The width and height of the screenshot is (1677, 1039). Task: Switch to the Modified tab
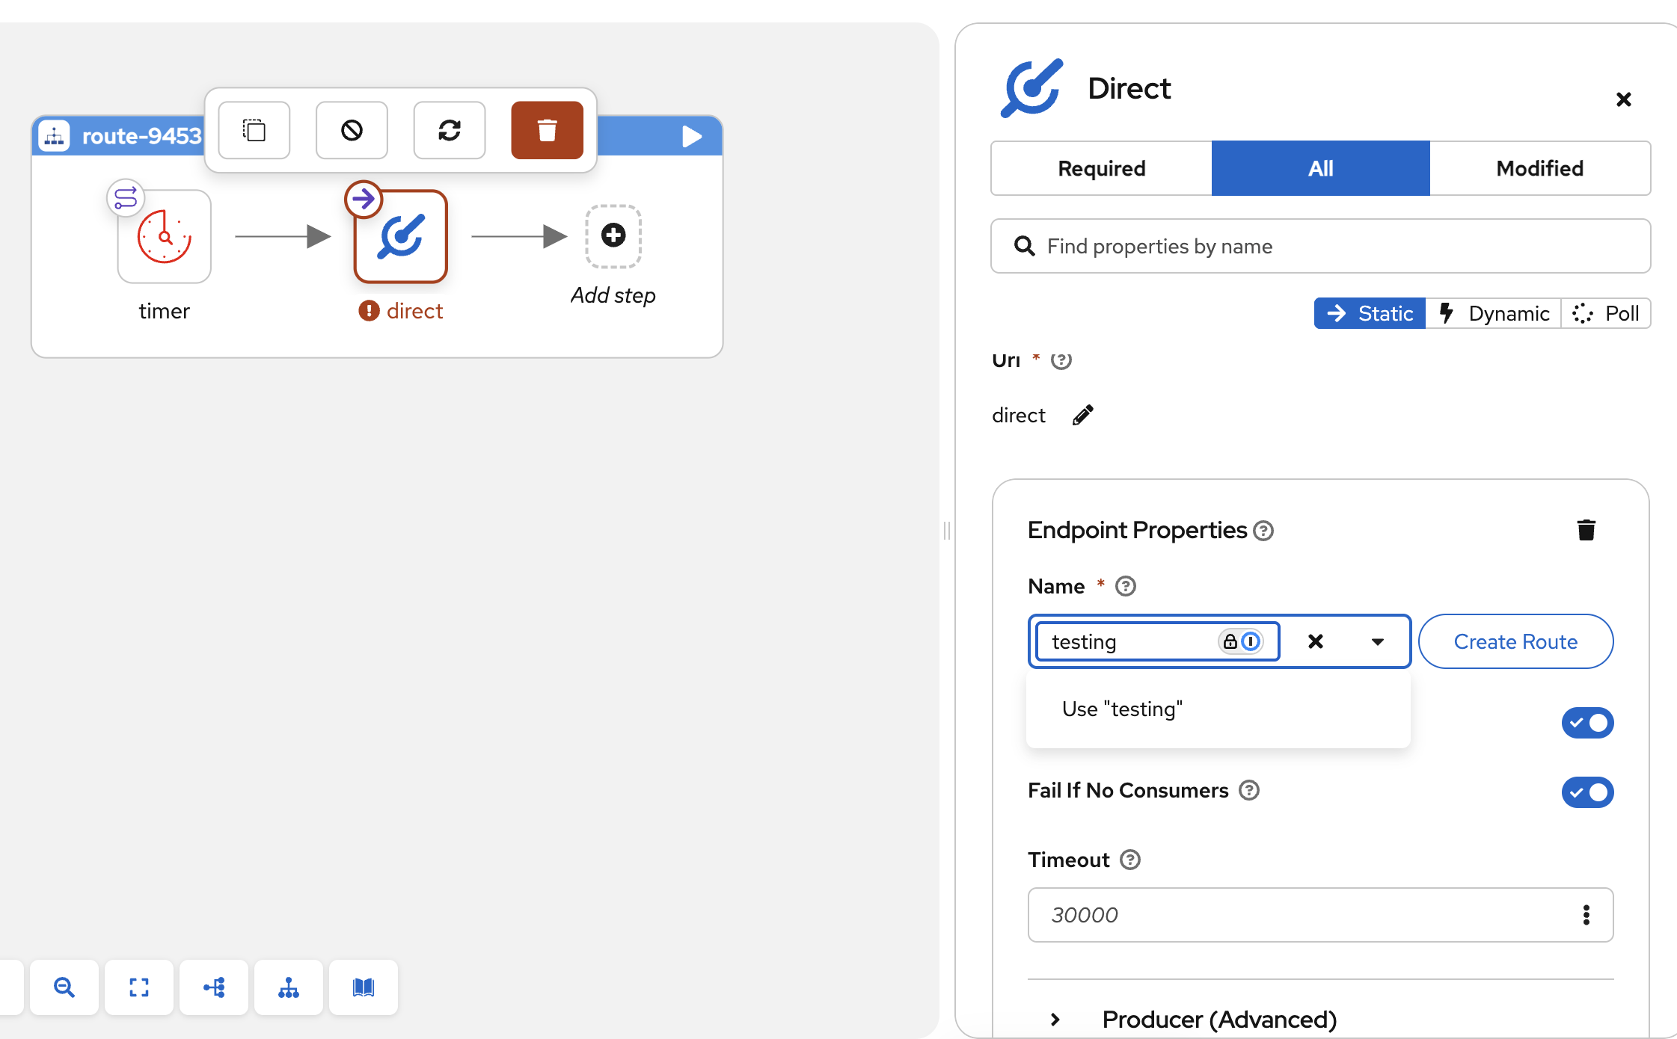(x=1539, y=168)
